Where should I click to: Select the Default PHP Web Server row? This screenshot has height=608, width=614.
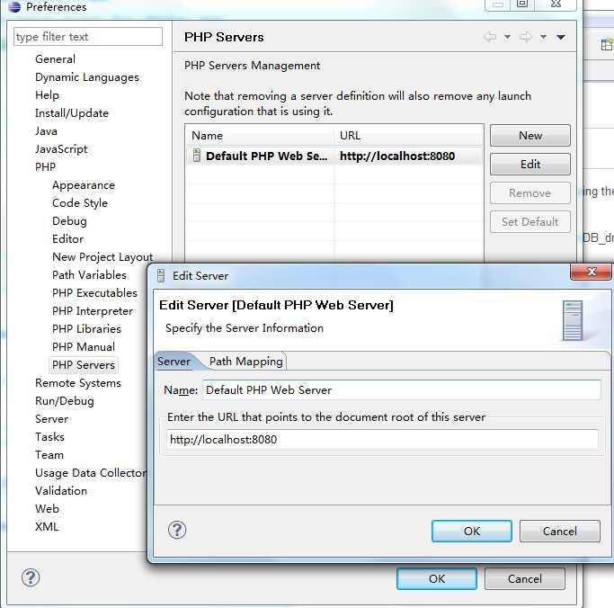tap(334, 156)
